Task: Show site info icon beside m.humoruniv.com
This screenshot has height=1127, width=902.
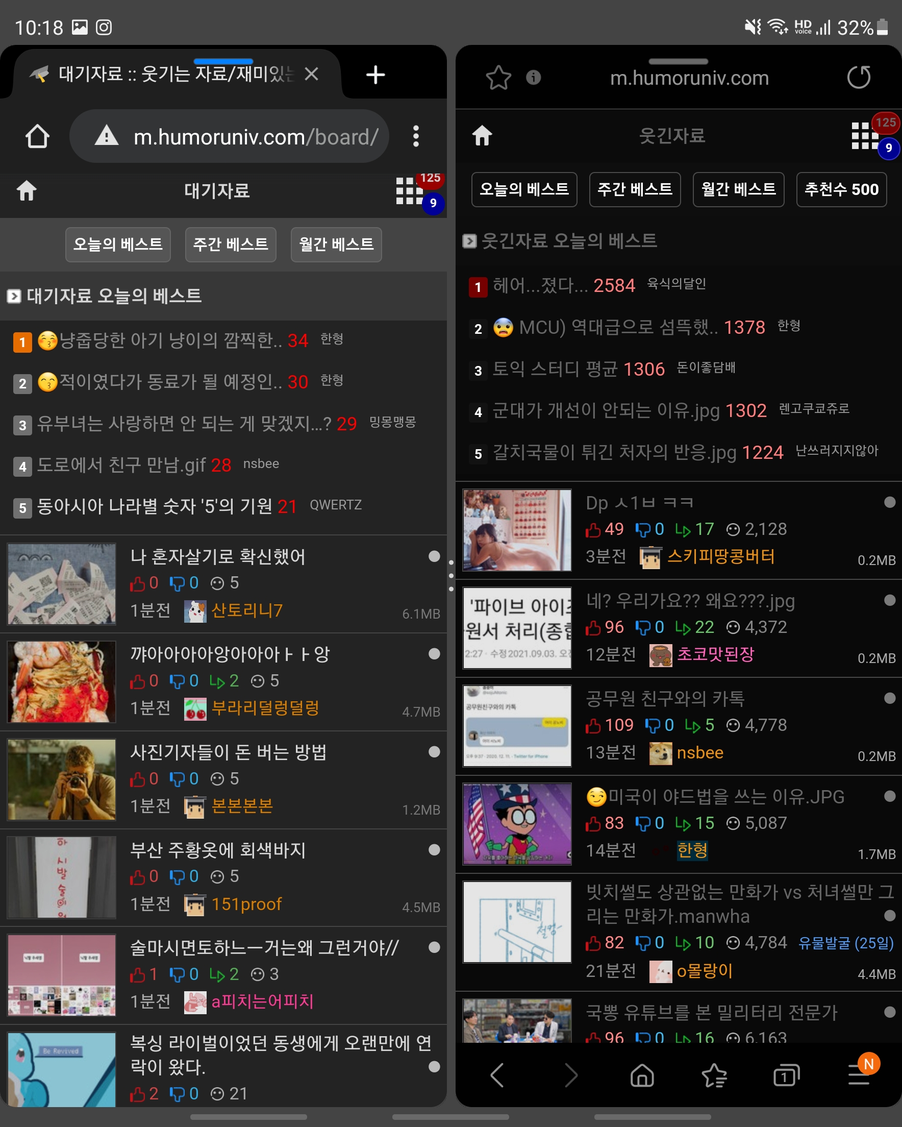Action: pos(533,78)
